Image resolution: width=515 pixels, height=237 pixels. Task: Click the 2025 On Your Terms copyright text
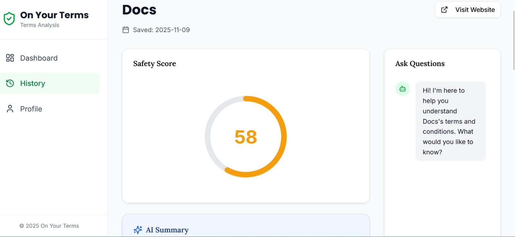(x=50, y=225)
